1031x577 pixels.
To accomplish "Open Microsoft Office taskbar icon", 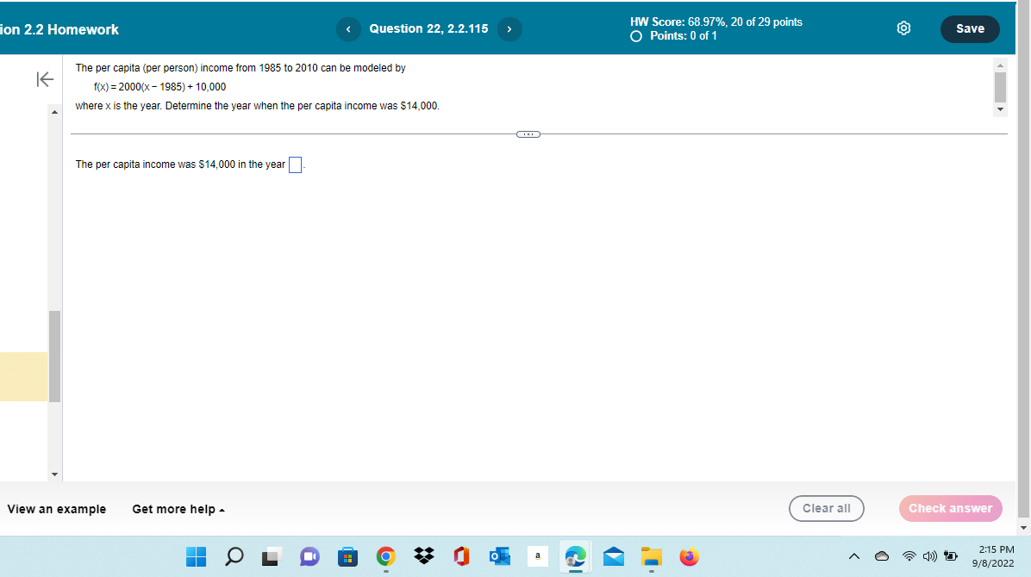I will tap(461, 556).
